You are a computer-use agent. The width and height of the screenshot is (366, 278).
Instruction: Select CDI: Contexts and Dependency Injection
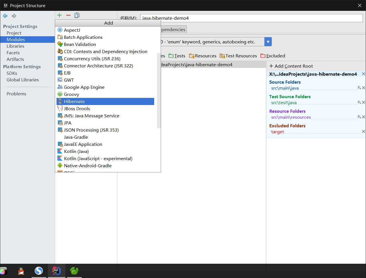point(105,51)
